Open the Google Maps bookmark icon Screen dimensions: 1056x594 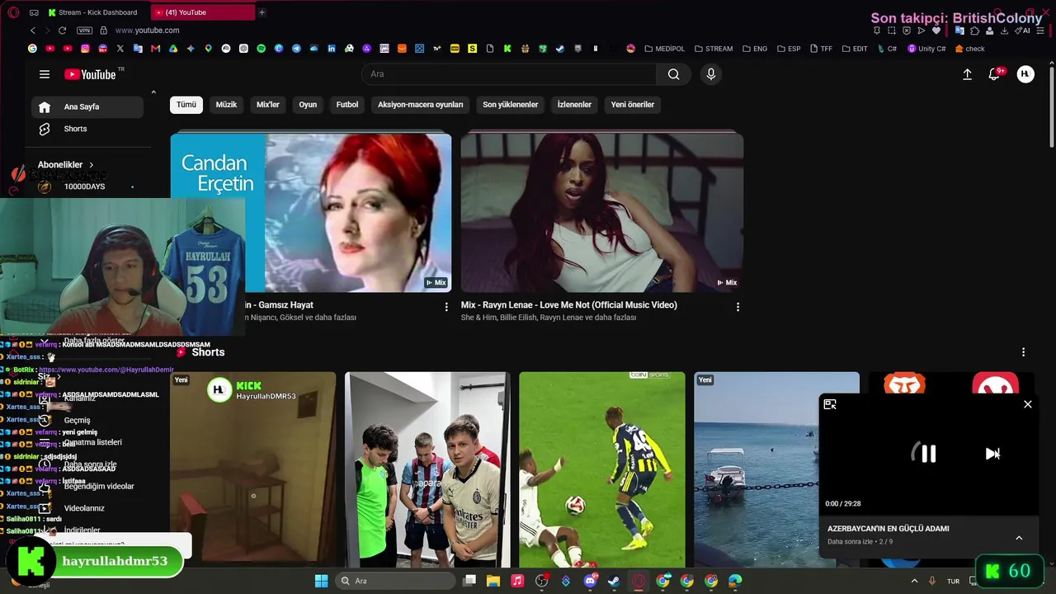point(208,49)
